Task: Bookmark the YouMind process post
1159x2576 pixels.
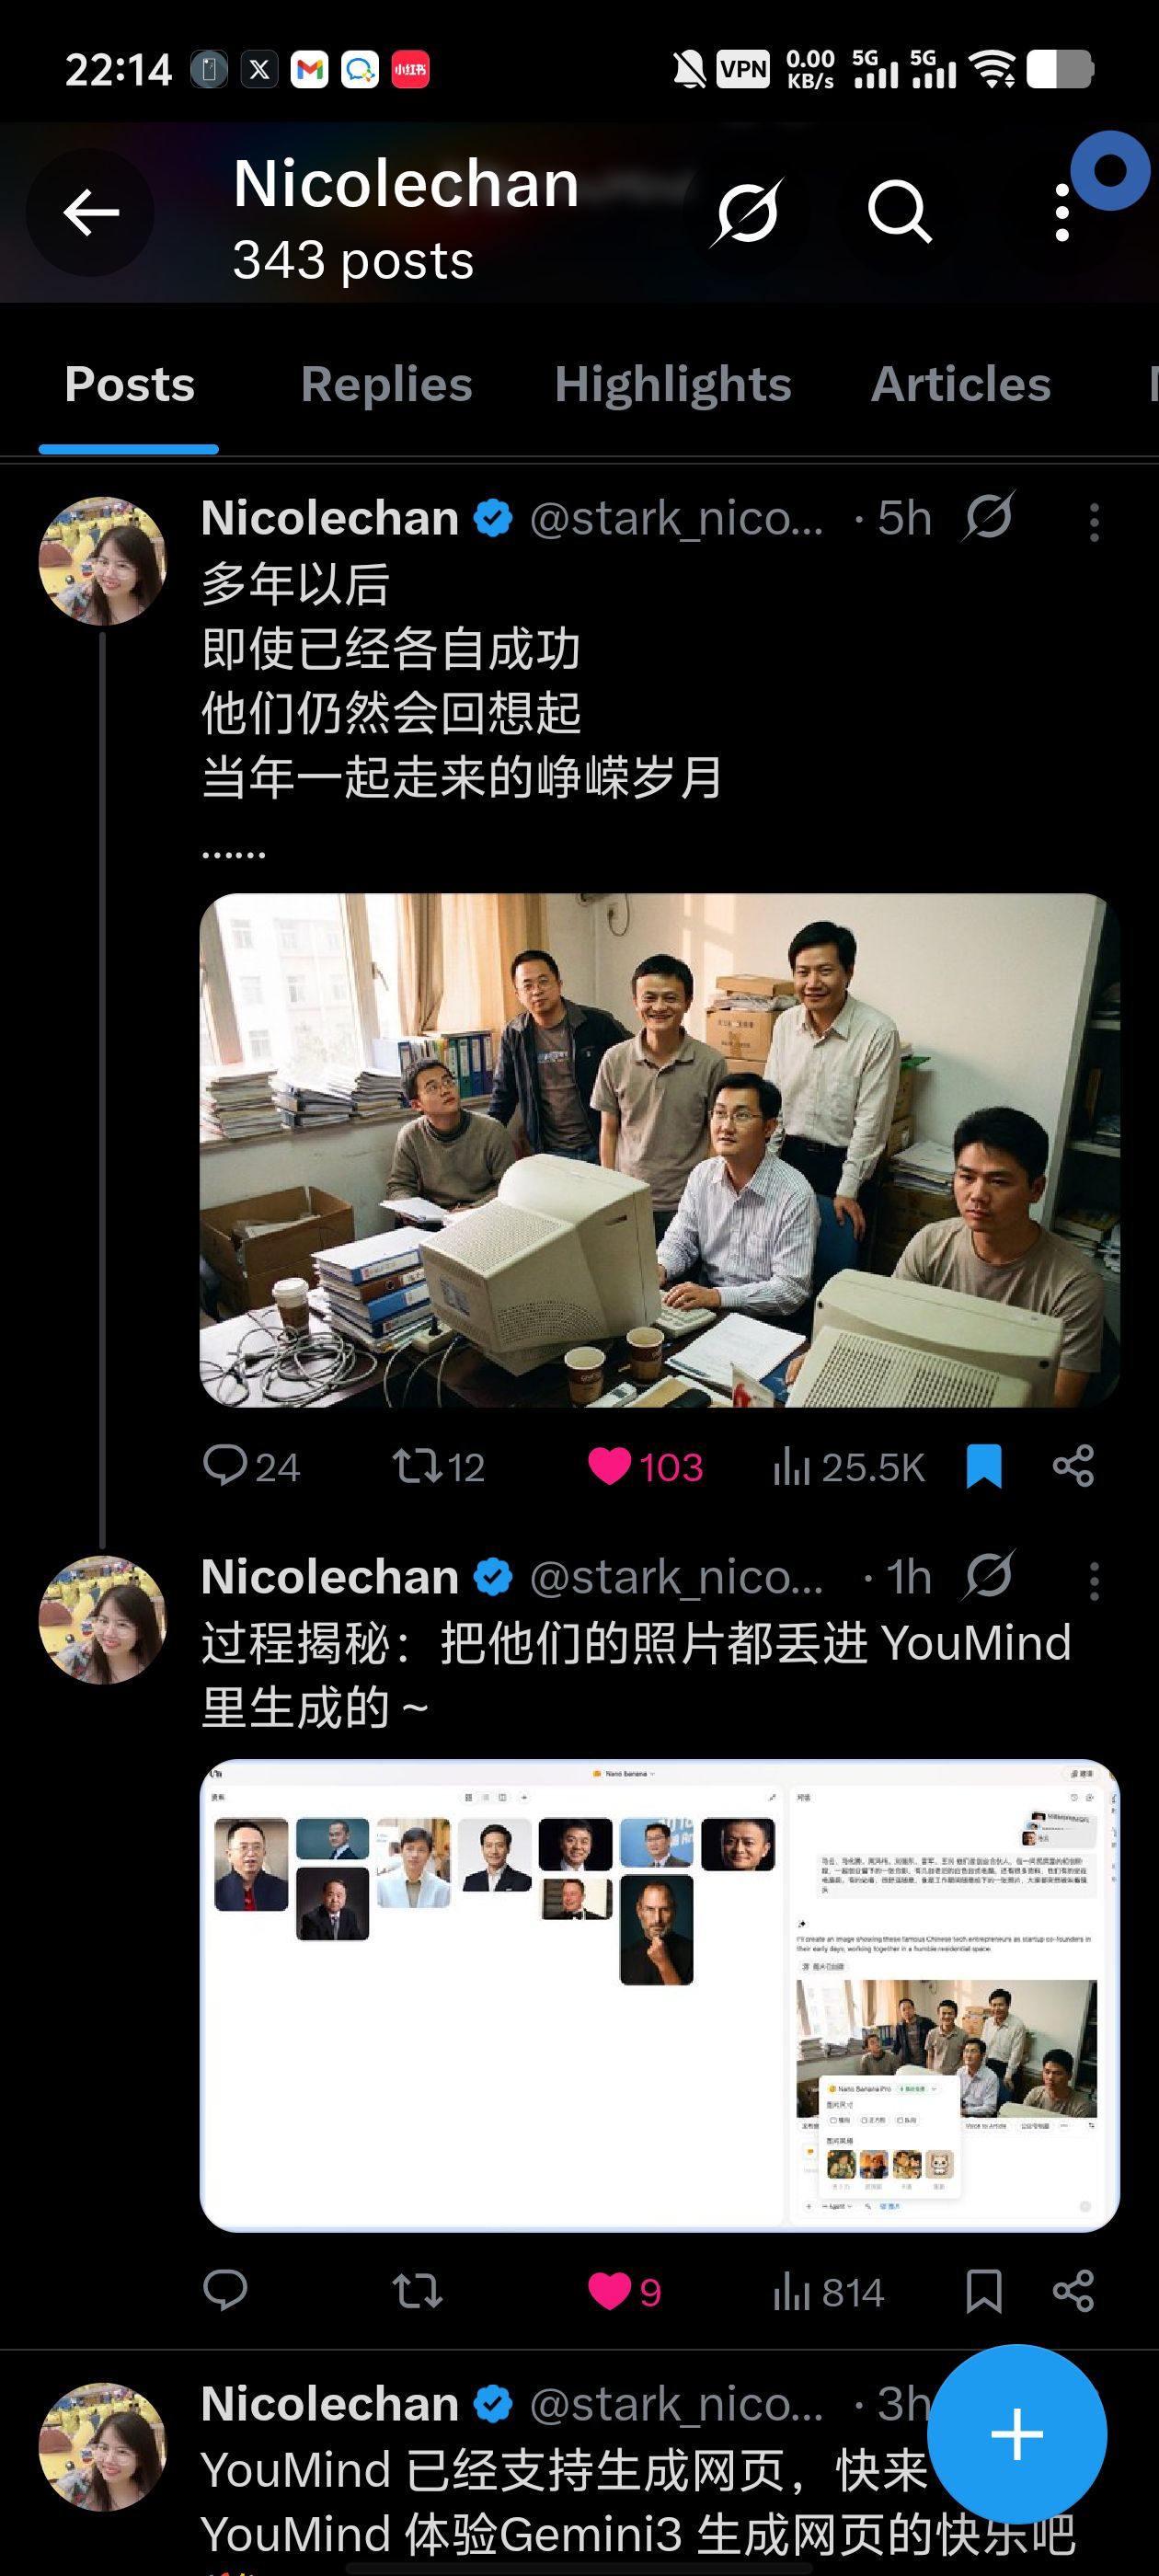Action: pyautogui.click(x=984, y=2291)
